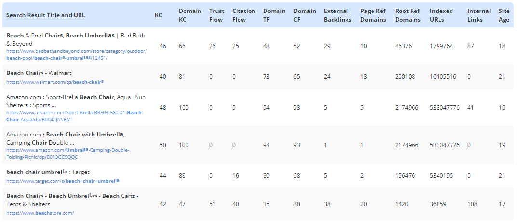Open the Amazon Umbrella Camping Double URL
The image size is (519, 222).
coord(67,150)
